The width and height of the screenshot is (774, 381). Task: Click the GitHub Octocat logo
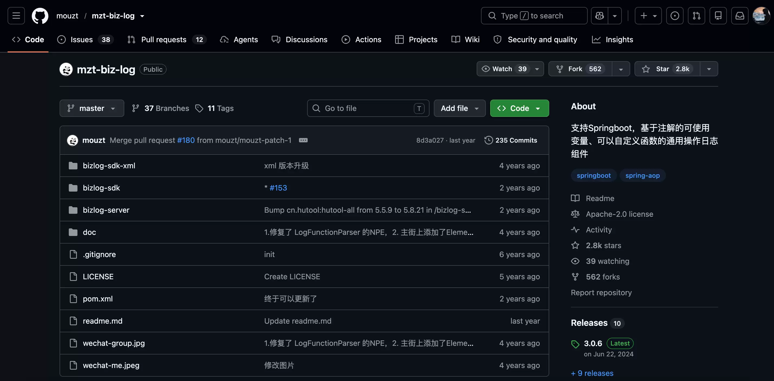click(x=40, y=16)
